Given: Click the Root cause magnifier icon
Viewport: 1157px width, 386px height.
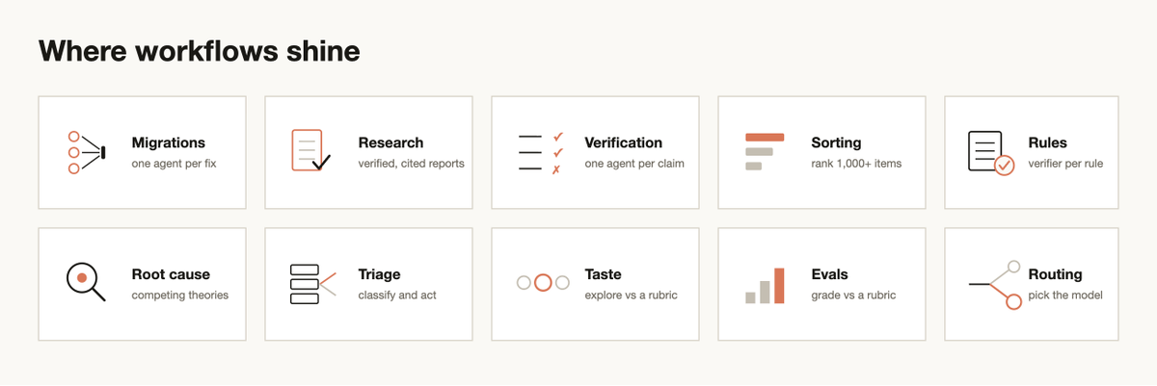Looking at the screenshot, I should [x=86, y=282].
